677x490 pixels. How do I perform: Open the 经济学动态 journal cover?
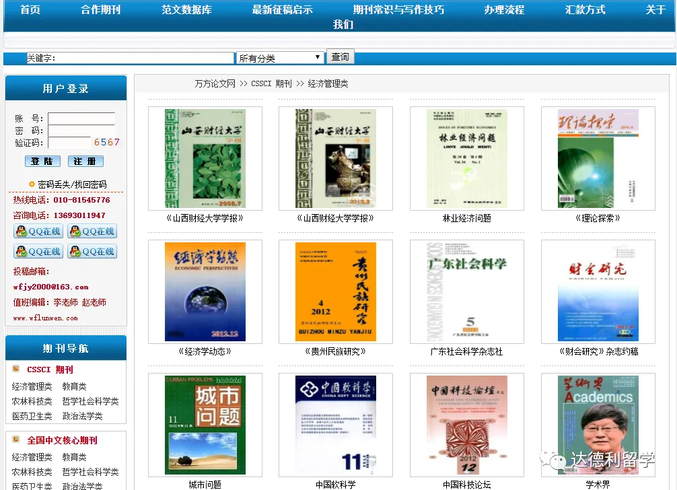tap(205, 292)
